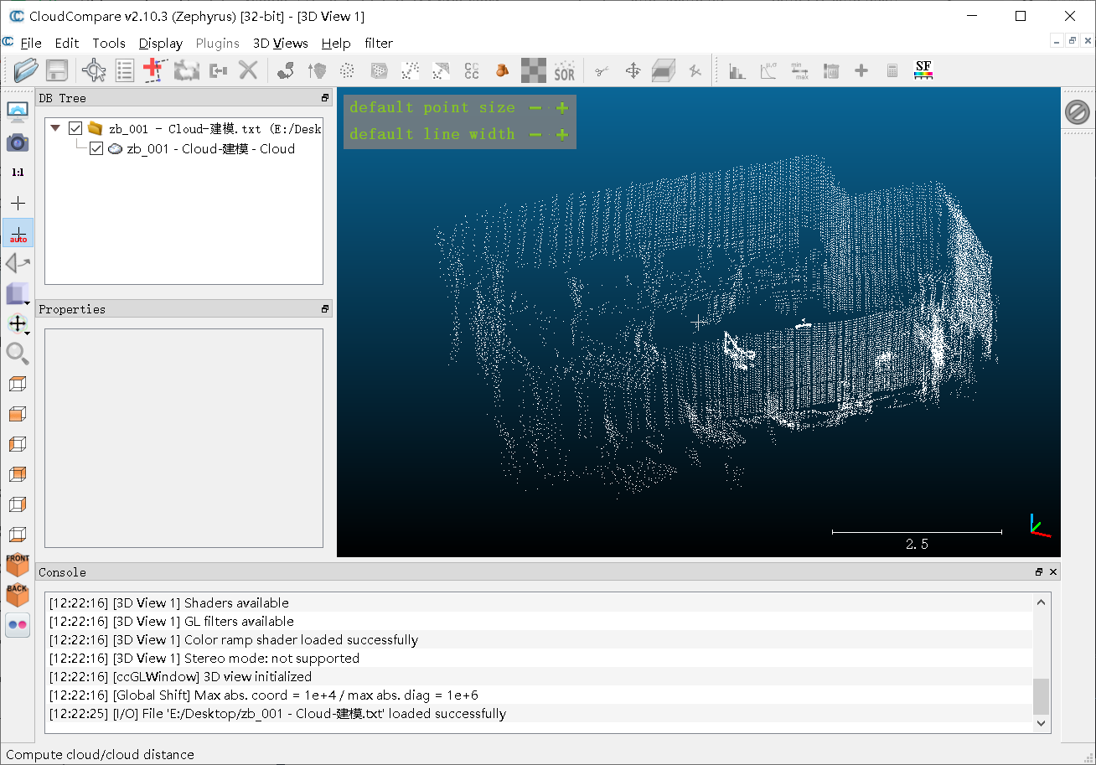Close the Console panel

[x=1053, y=572]
